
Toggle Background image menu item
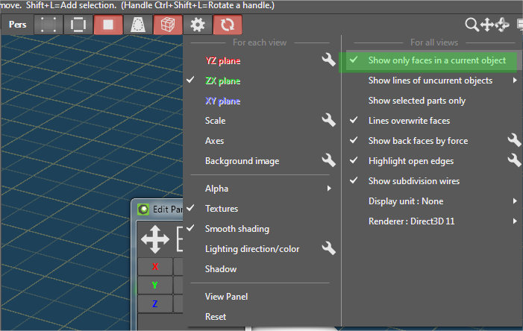(242, 161)
